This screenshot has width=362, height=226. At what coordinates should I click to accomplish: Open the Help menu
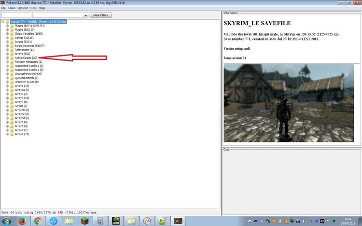pyautogui.click(x=42, y=8)
